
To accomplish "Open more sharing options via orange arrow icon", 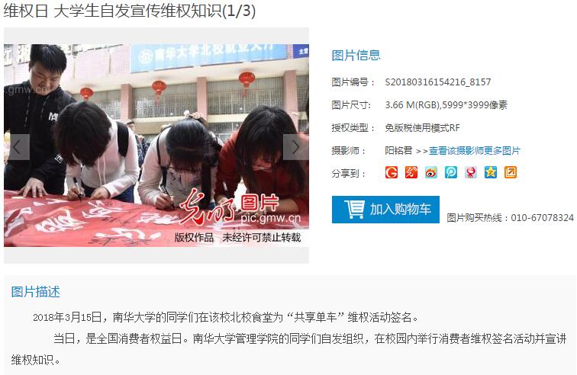I will (x=511, y=172).
